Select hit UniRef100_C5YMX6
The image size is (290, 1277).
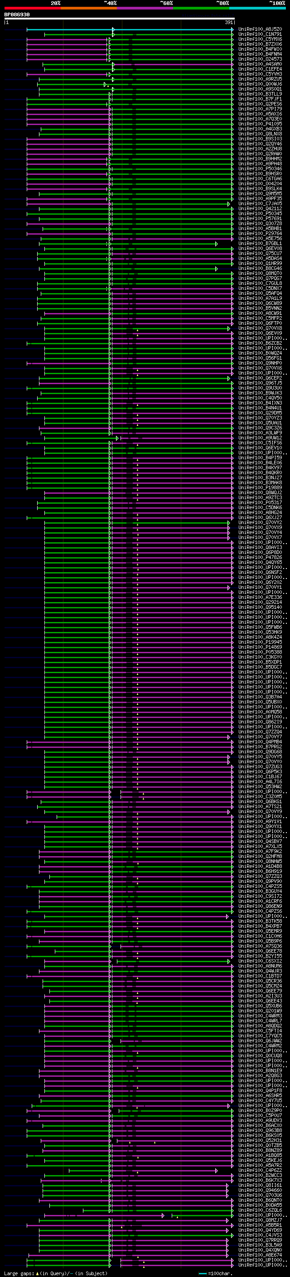point(260,39)
